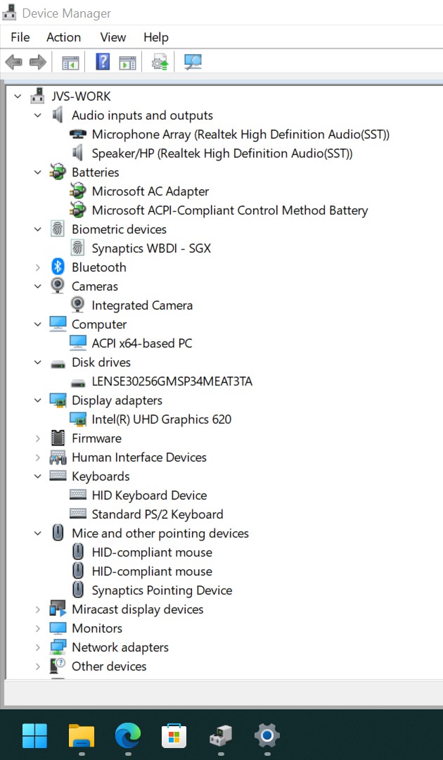
Task: Collapse the JVS-WORK root node
Action: tap(18, 96)
